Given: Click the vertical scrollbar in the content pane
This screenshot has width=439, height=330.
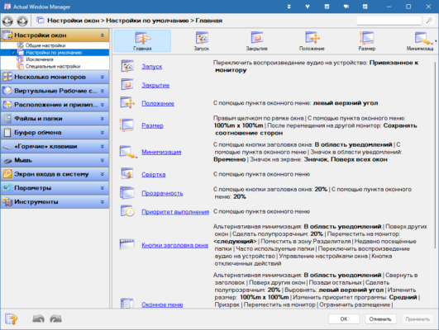Looking at the screenshot, I should coord(435,155).
